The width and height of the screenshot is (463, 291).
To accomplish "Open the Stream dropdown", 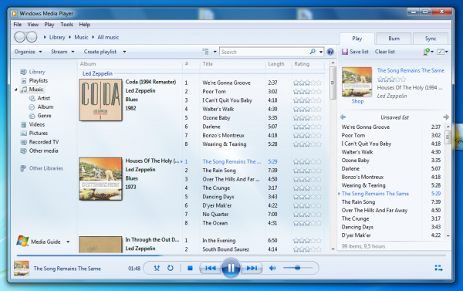I will [63, 52].
